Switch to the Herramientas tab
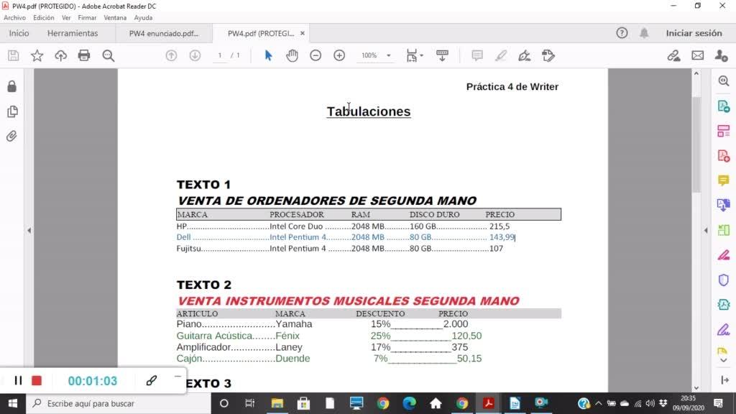736x414 pixels. [x=73, y=33]
